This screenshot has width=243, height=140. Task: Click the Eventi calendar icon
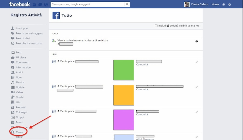click(13, 122)
